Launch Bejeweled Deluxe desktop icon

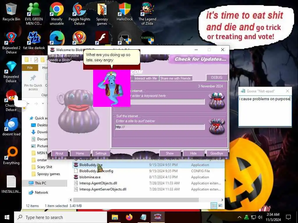(11, 72)
